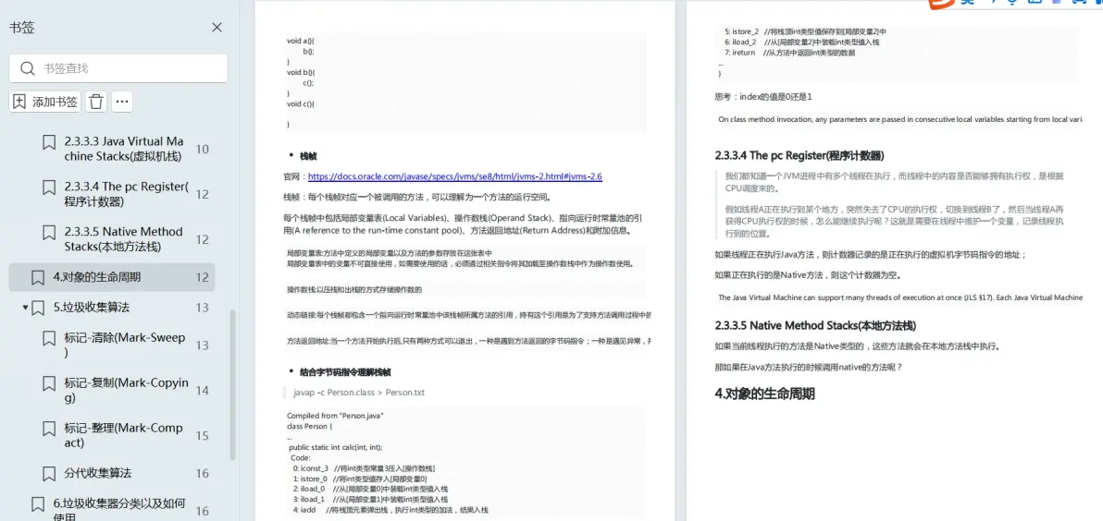
Task: Click the javap -c Person.class command text
Action: click(x=359, y=393)
